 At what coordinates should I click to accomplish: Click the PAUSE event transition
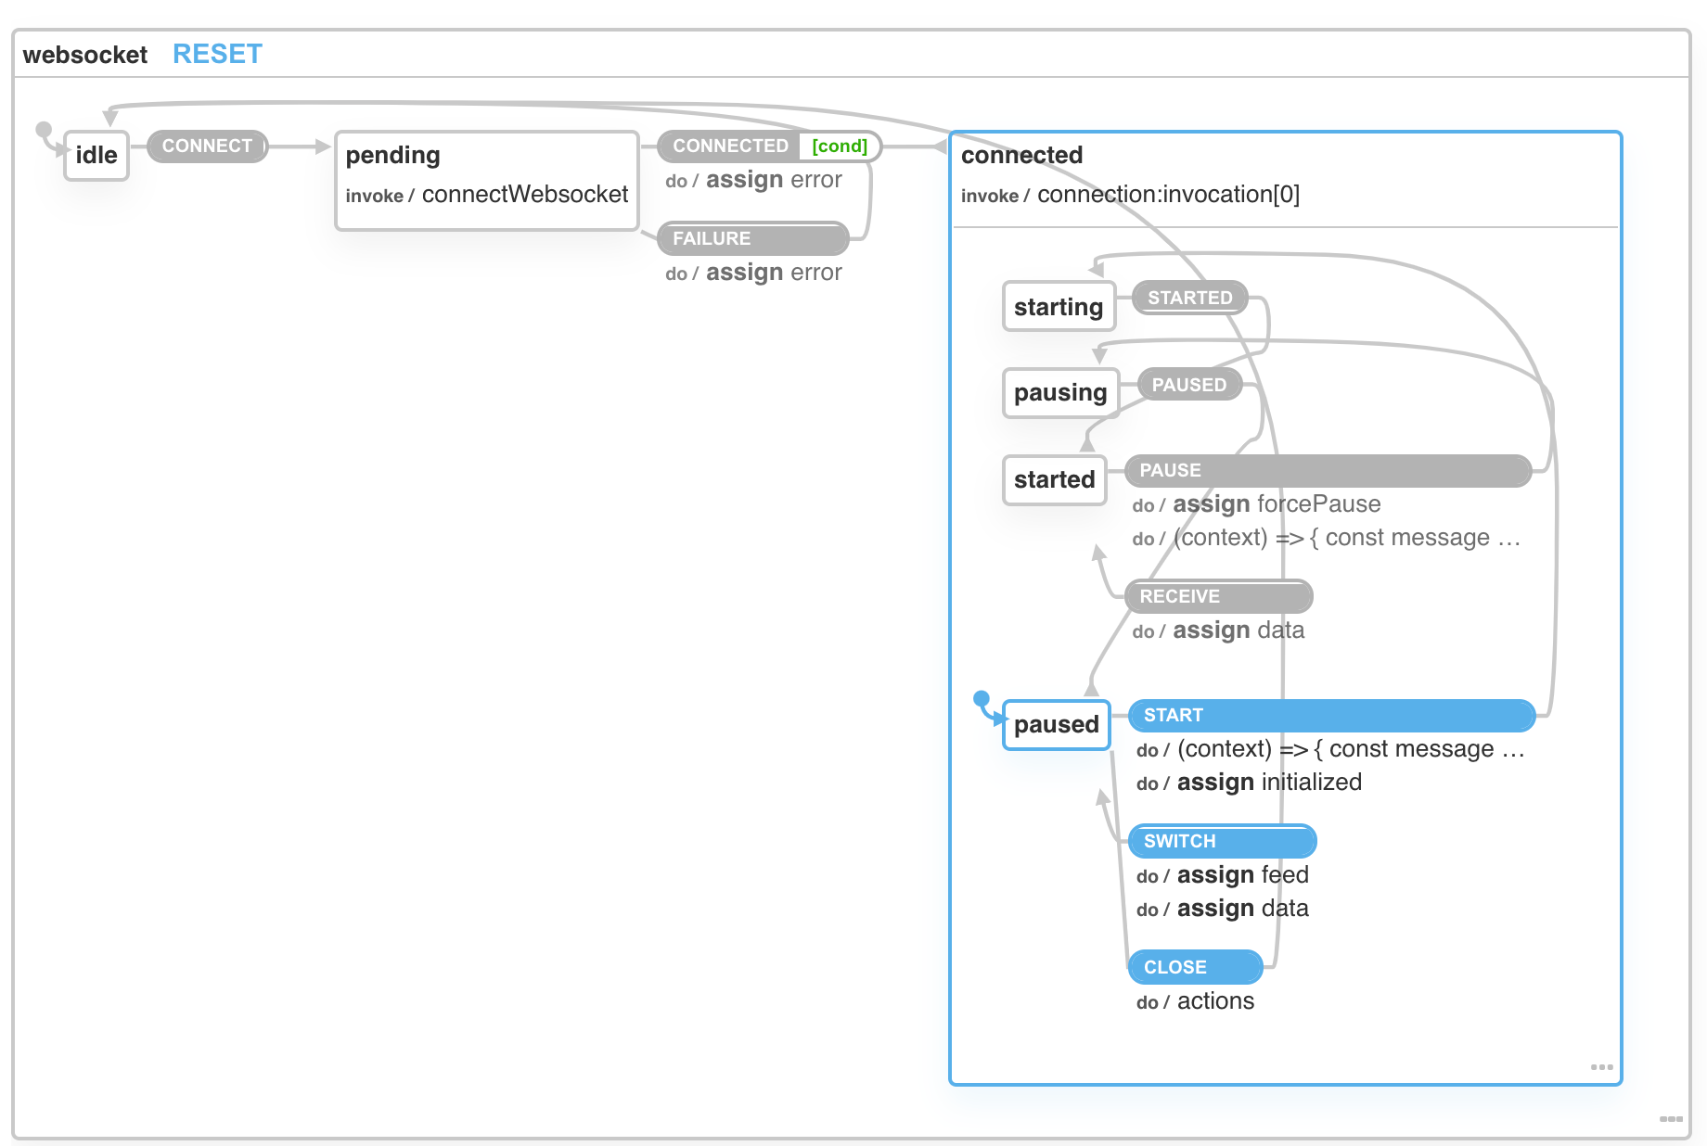tap(1327, 470)
